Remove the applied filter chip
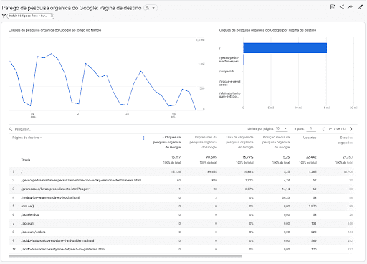This screenshot has width=367, height=264. click(52, 16)
